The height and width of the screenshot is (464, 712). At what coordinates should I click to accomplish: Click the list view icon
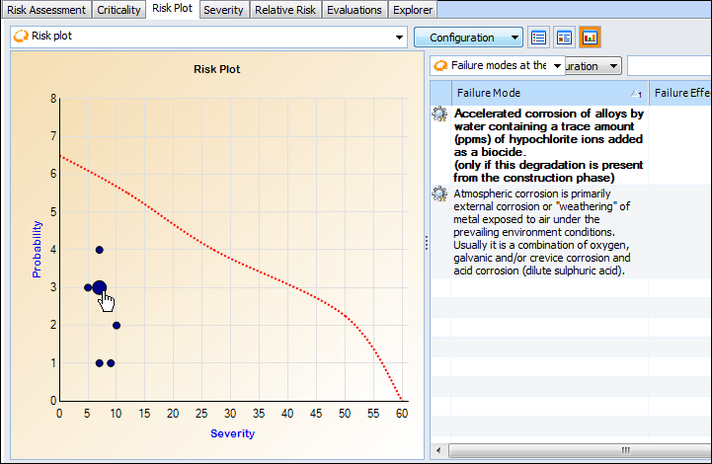point(539,38)
